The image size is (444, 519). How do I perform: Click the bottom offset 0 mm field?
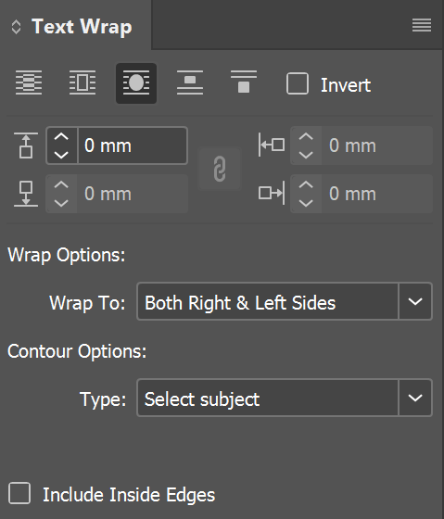point(133,194)
